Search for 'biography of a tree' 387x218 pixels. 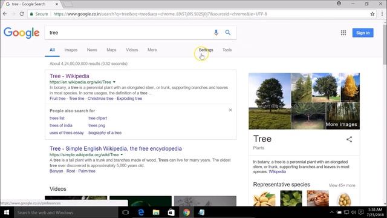(105, 133)
